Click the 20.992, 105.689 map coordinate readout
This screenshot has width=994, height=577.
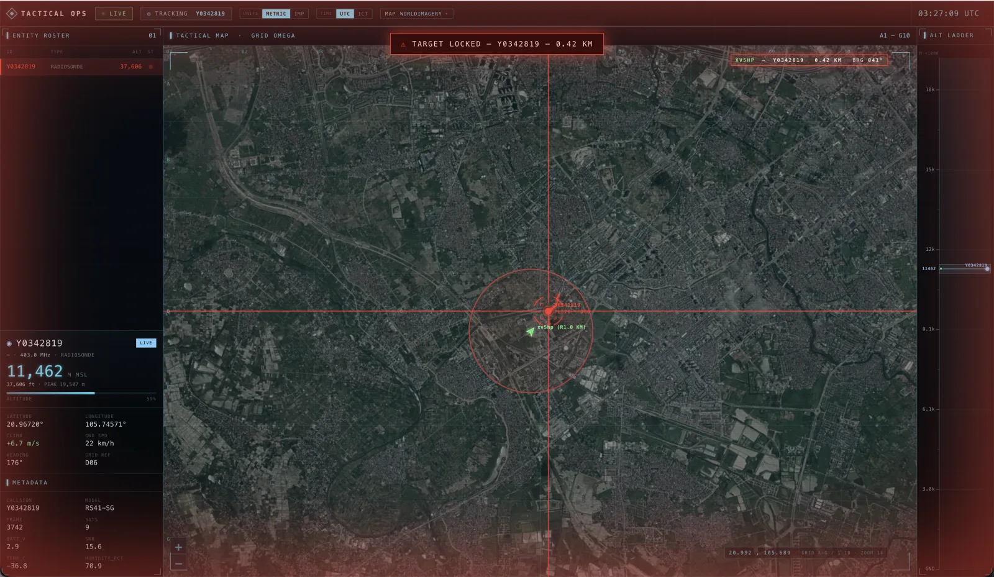coord(760,553)
